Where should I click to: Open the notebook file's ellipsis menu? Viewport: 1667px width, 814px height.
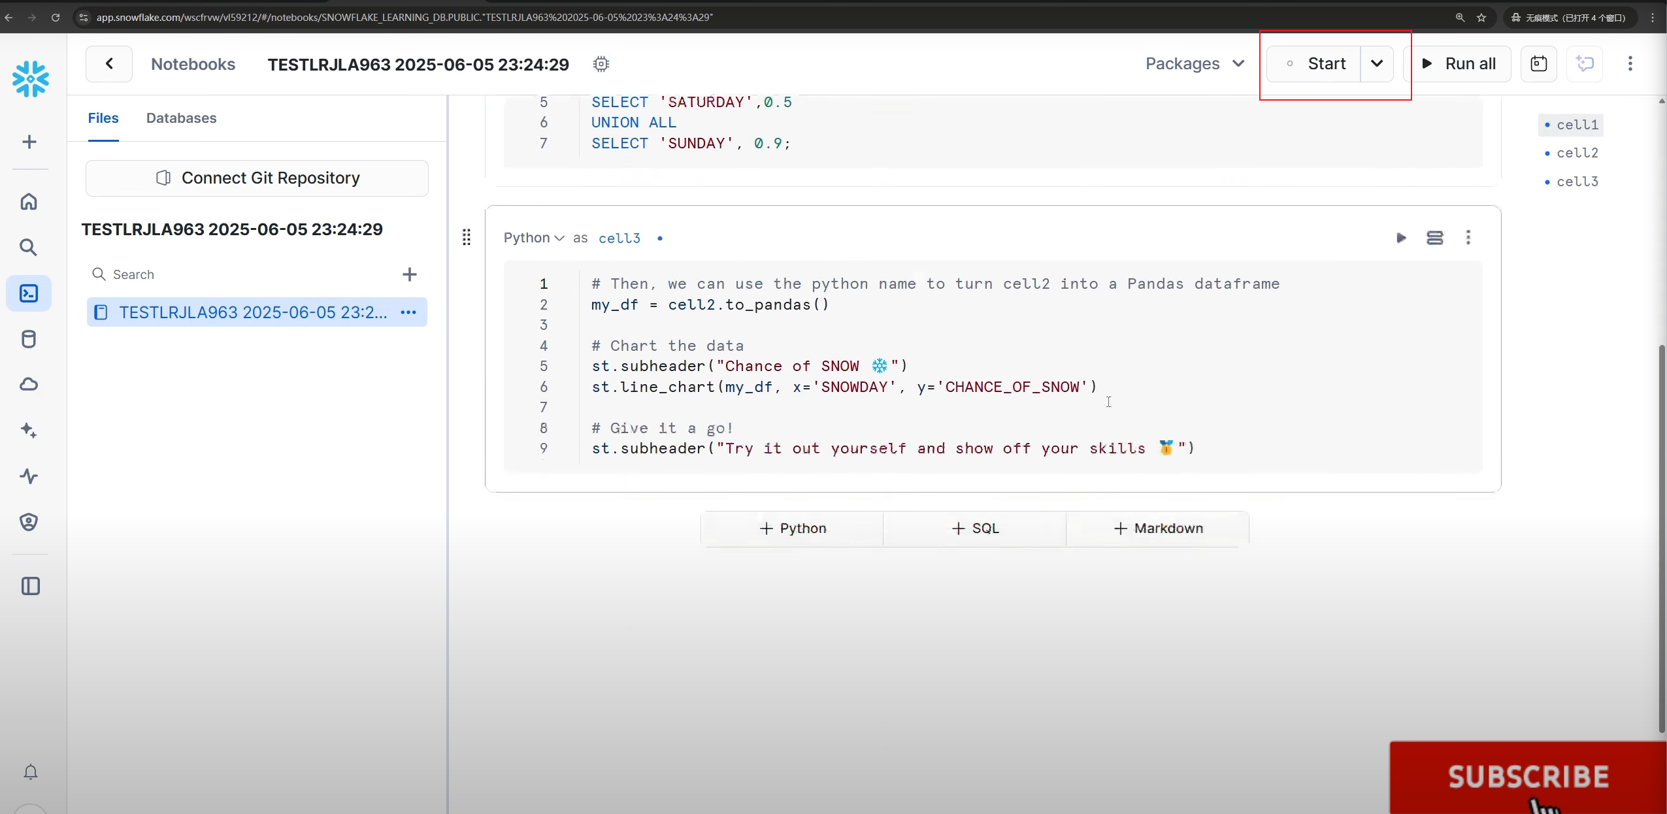[408, 312]
